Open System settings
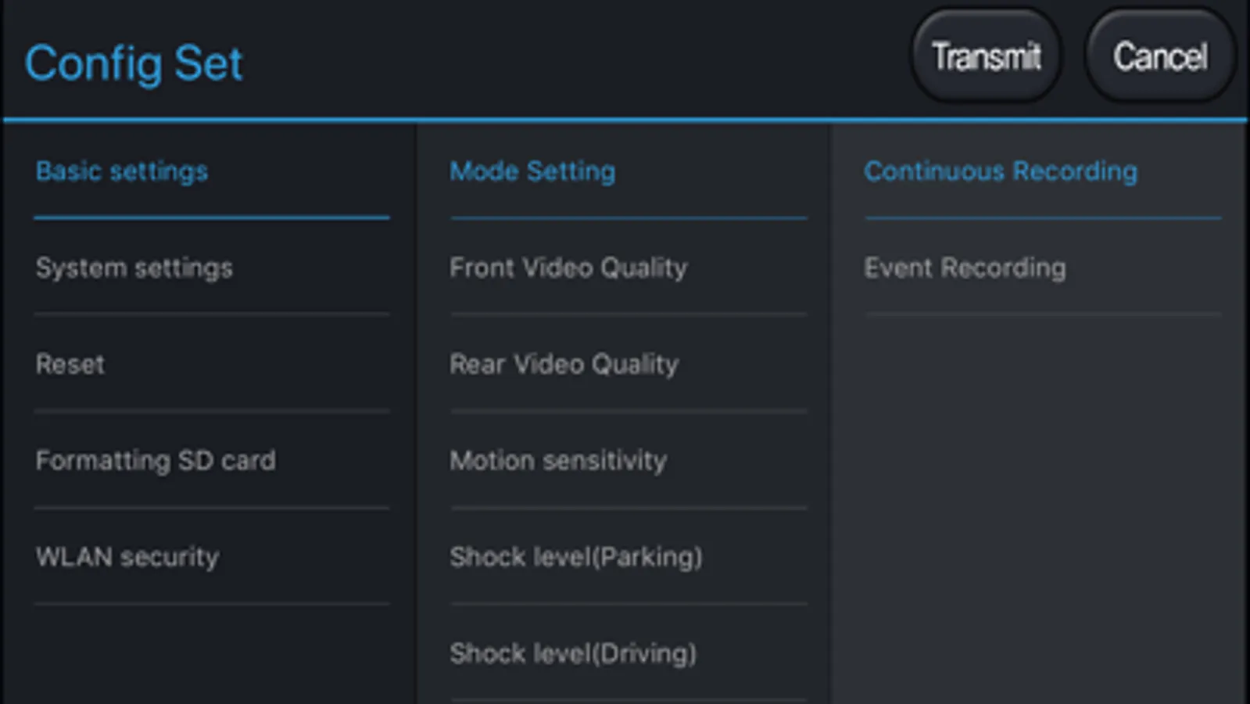1250x704 pixels. tap(134, 268)
